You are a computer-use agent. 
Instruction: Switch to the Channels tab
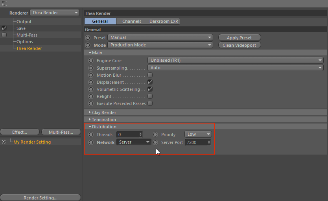(x=132, y=21)
